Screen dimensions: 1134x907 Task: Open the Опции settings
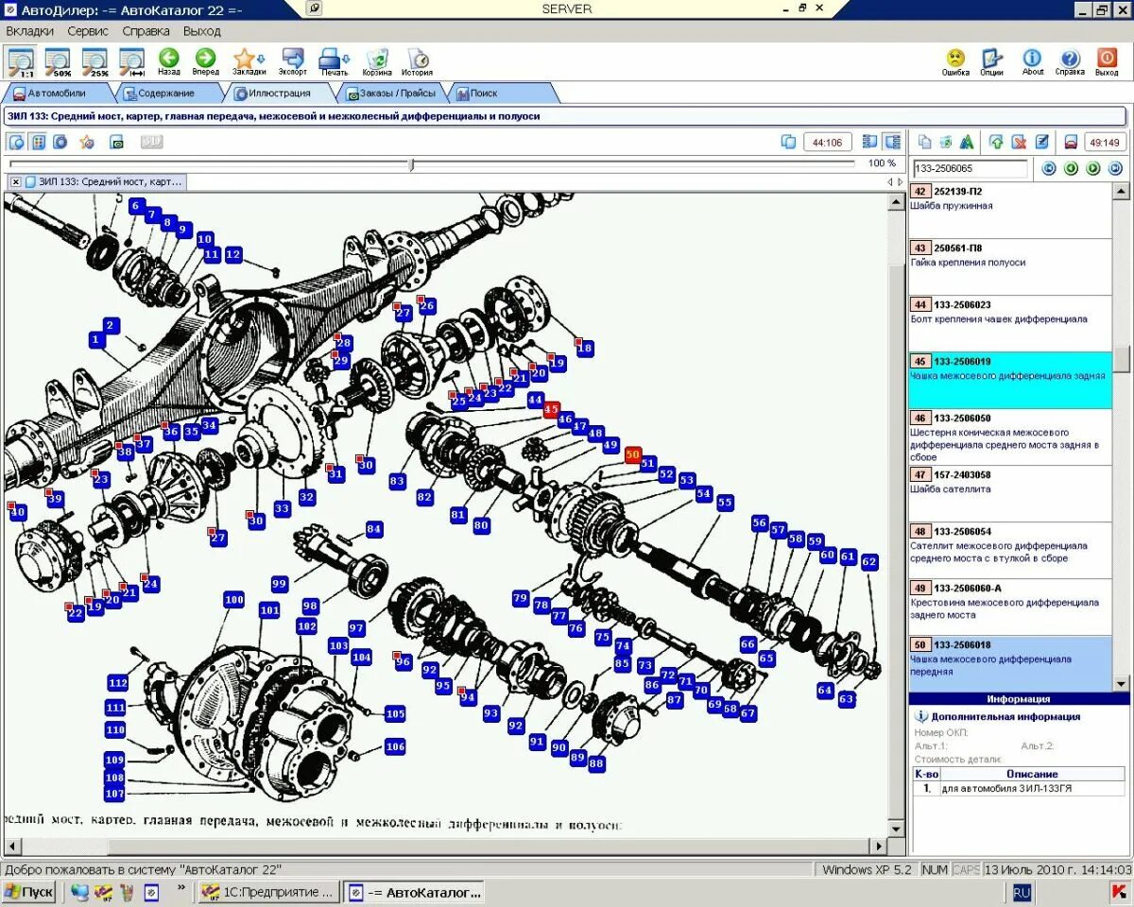pos(991,61)
